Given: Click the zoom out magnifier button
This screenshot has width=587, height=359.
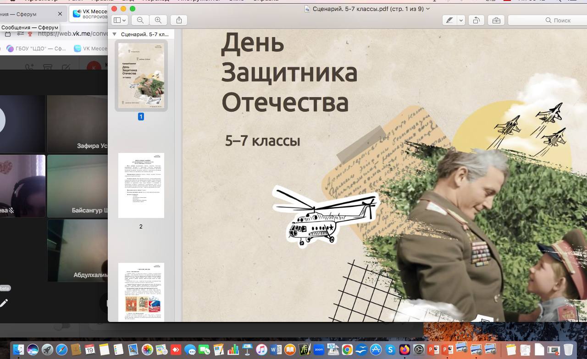Looking at the screenshot, I should click(140, 20).
